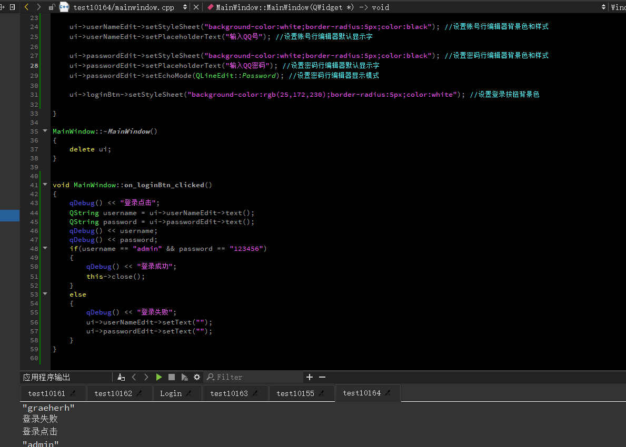The width and height of the screenshot is (626, 447).
Task: Toggle the file writable lock icon
Action: point(52,7)
